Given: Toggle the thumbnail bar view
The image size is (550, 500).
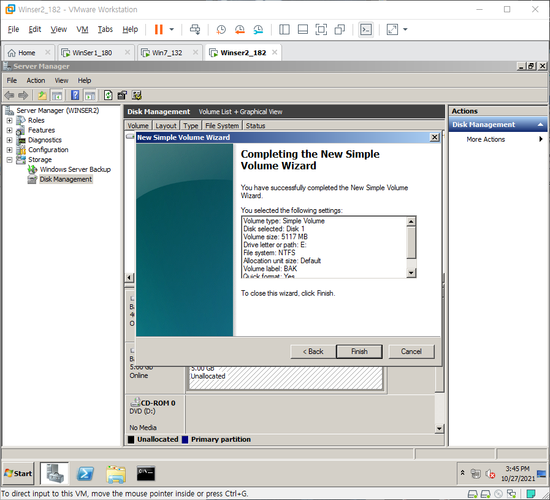Looking at the screenshot, I should click(x=303, y=29).
